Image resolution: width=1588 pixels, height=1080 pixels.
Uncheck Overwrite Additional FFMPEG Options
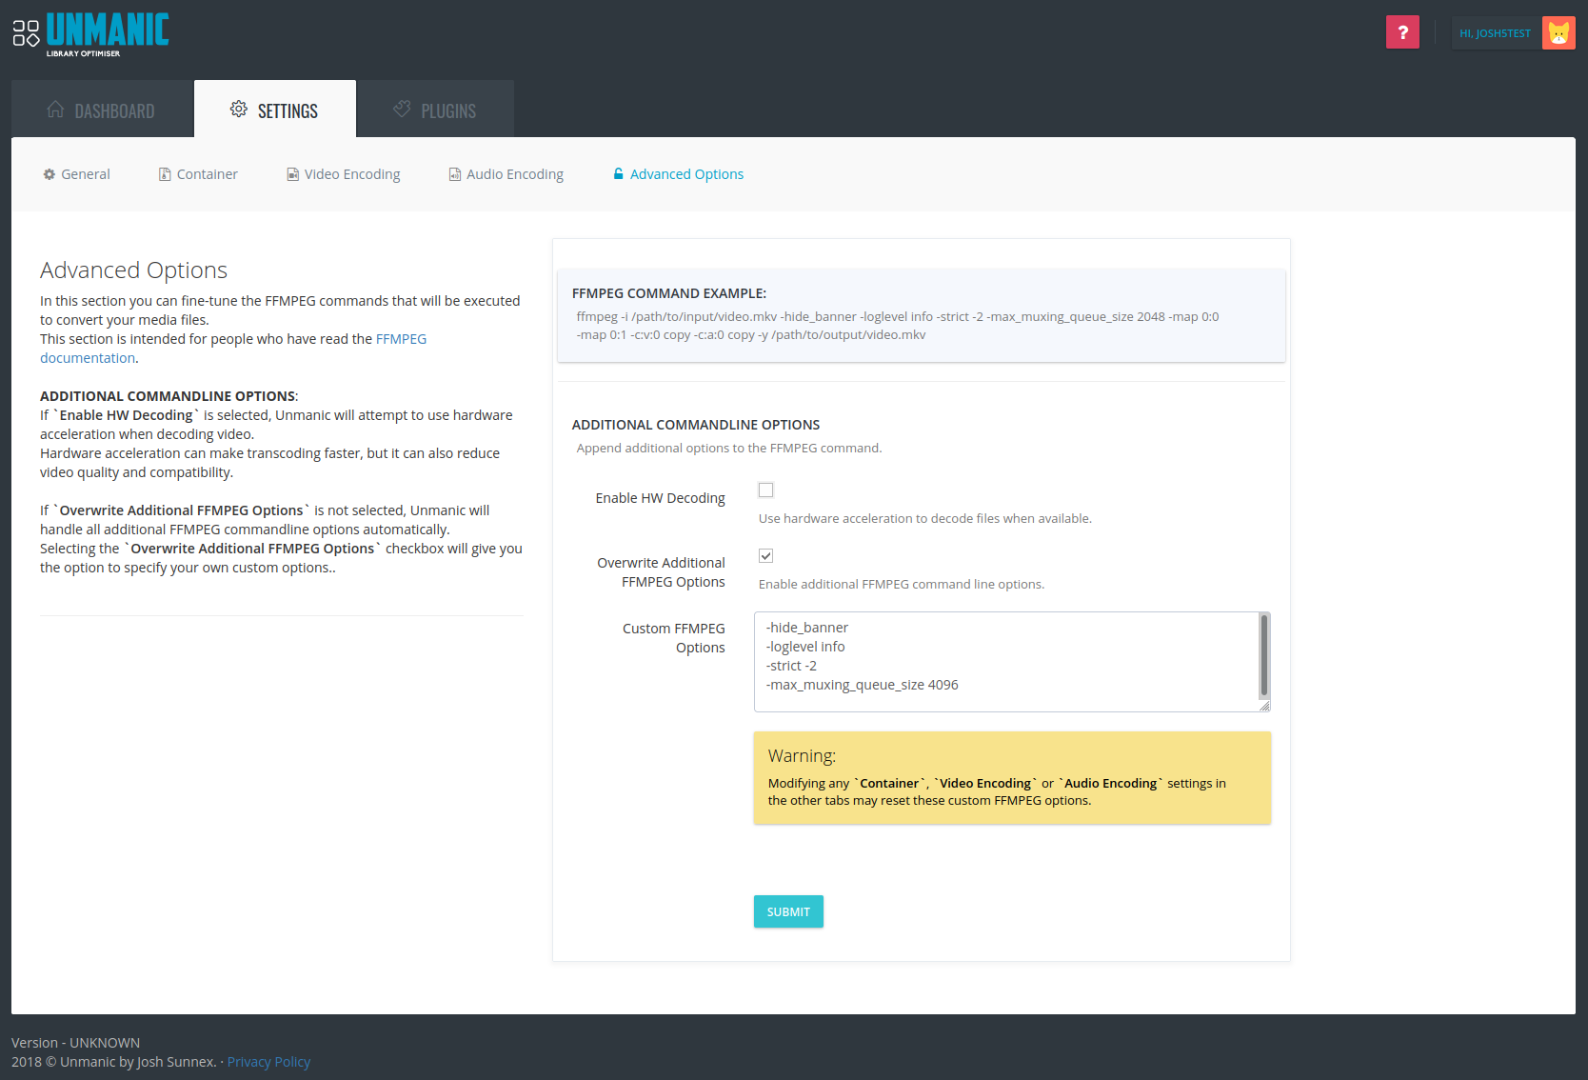(x=765, y=555)
